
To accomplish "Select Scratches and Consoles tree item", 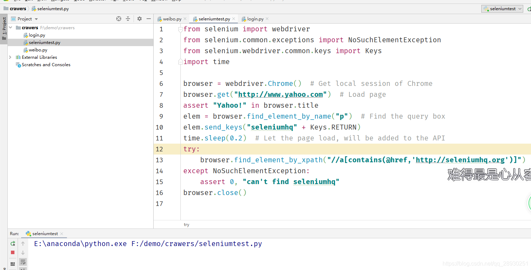I will 46,64.
